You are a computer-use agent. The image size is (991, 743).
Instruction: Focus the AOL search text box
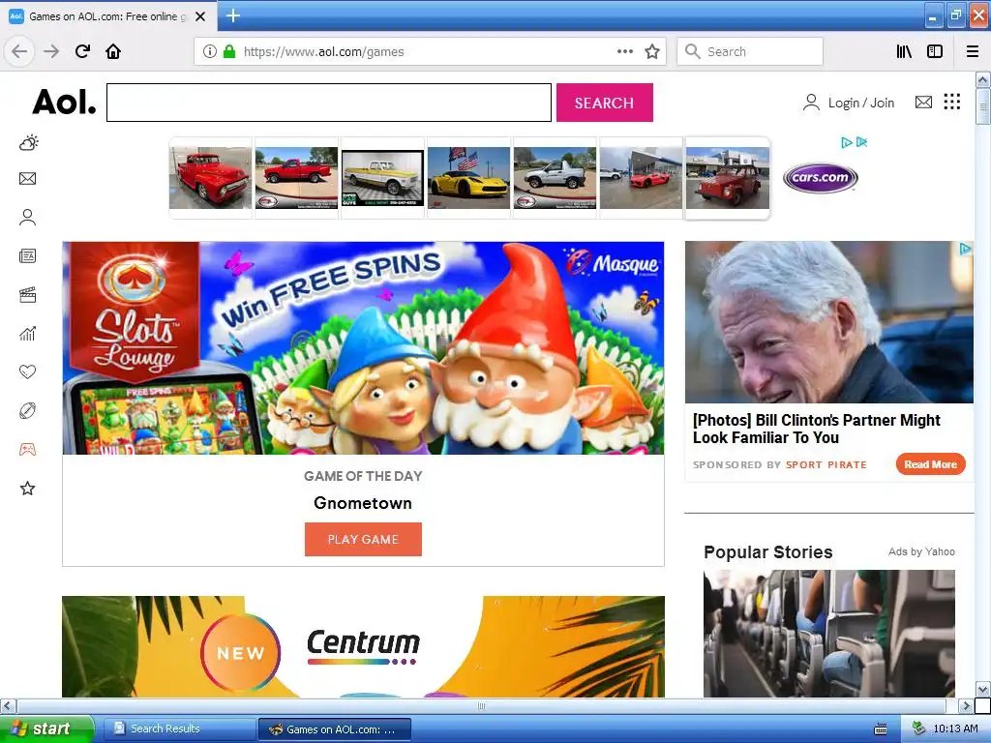[x=329, y=103]
